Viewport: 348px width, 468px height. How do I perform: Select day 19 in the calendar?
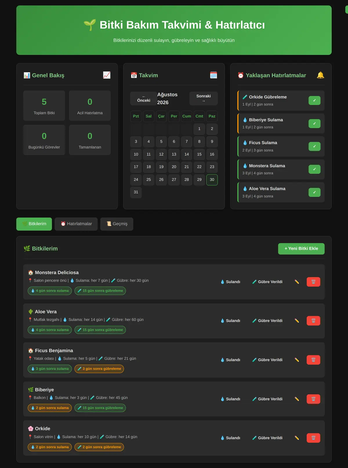(161, 167)
